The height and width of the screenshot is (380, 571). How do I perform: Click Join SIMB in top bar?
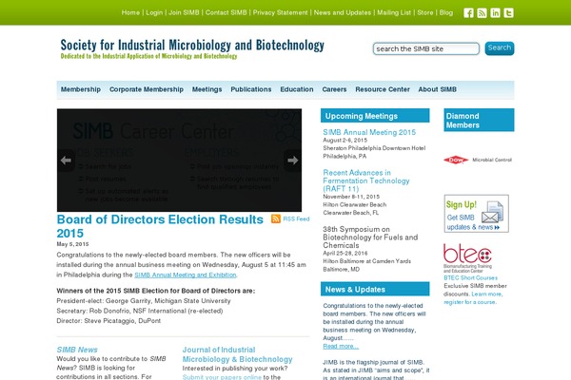[184, 12]
